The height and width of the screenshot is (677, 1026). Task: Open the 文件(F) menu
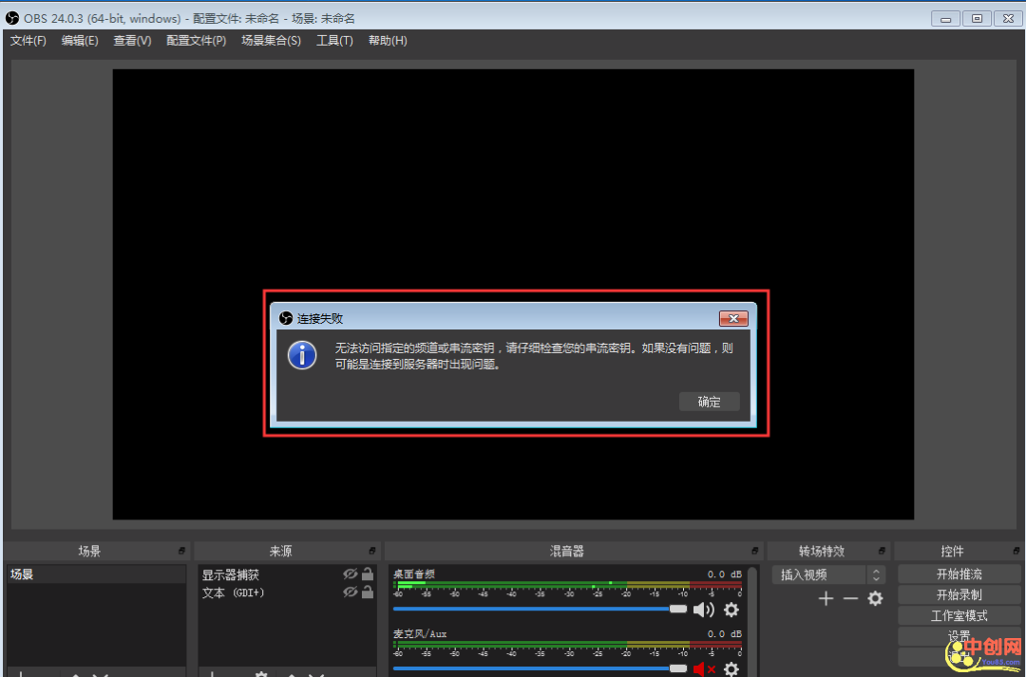tap(28, 41)
